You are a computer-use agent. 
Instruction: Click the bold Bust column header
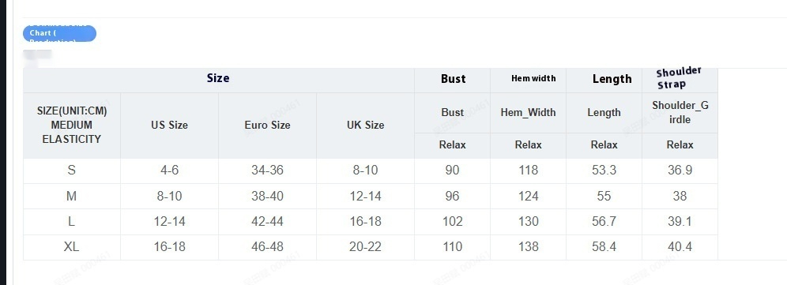click(452, 81)
